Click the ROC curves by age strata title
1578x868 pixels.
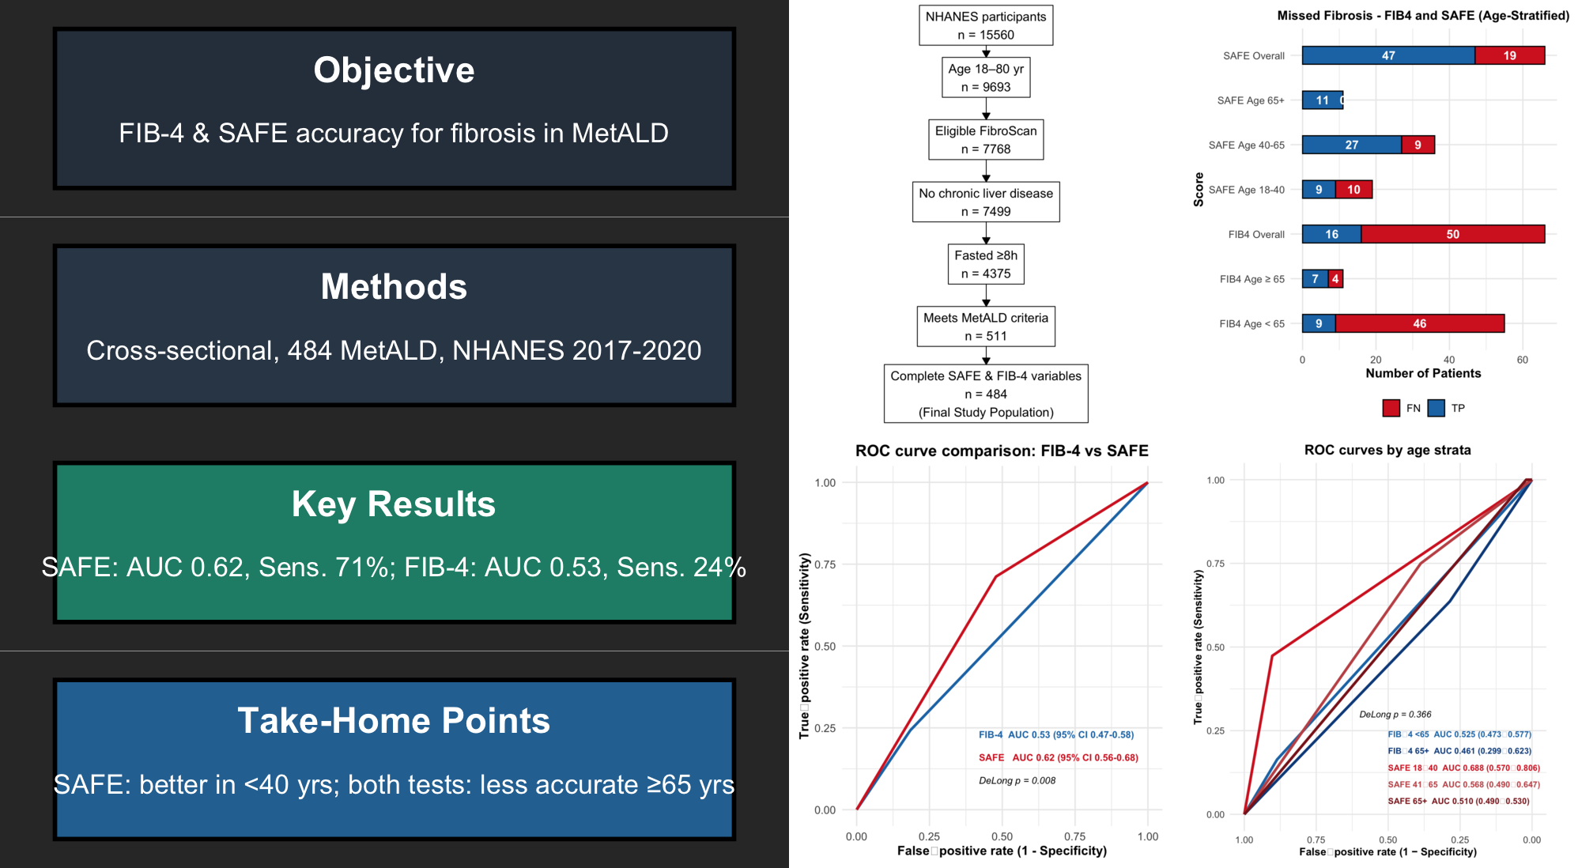[1387, 450]
